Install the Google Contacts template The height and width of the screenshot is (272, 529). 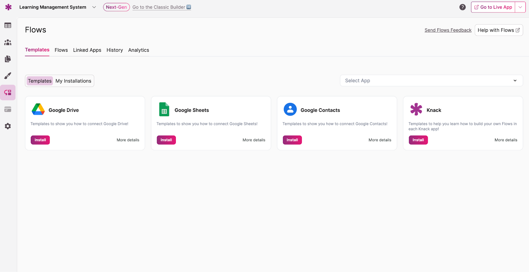[292, 140]
